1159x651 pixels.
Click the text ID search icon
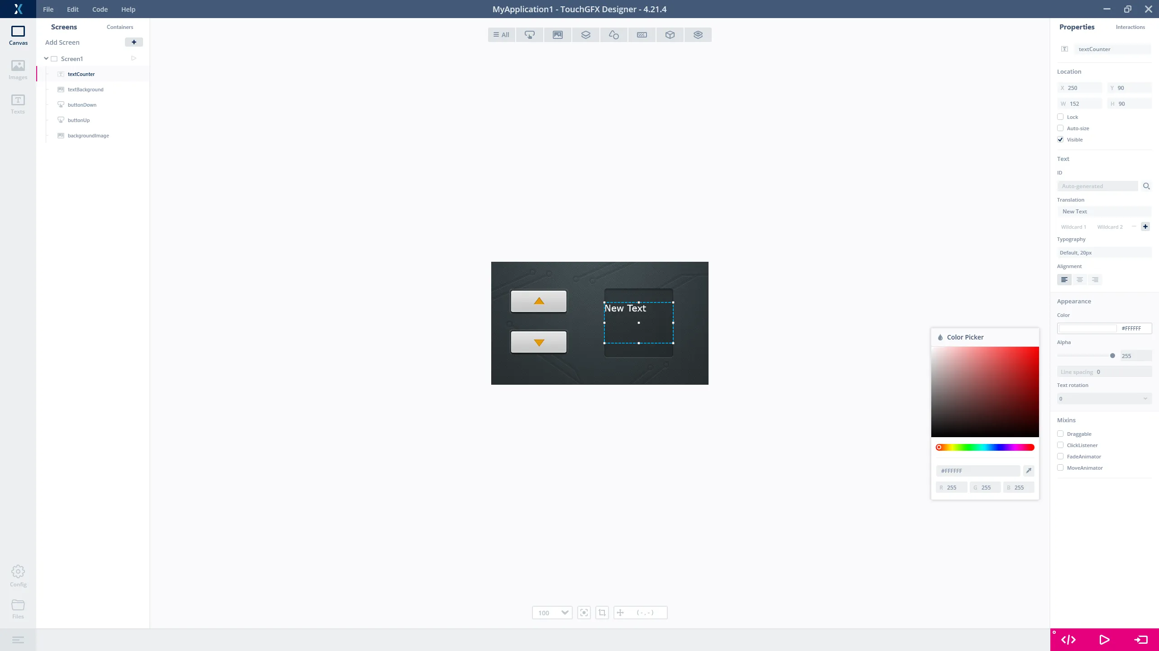click(1146, 186)
